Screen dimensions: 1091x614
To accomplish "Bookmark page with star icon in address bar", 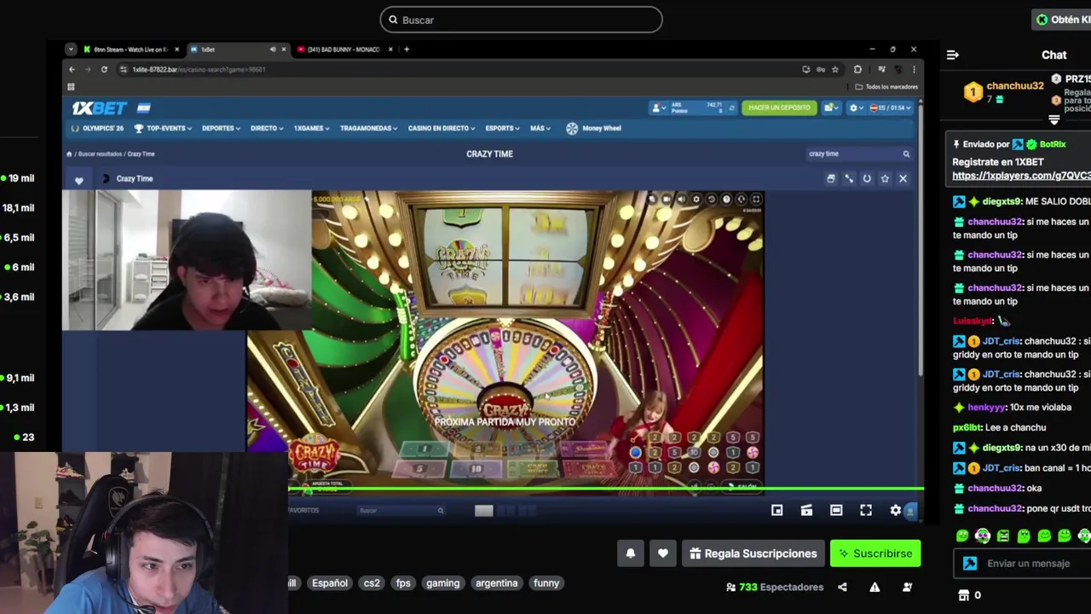I will pyautogui.click(x=835, y=69).
